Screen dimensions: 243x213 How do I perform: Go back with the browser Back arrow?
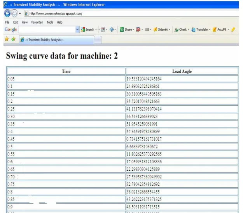[x=7, y=14]
